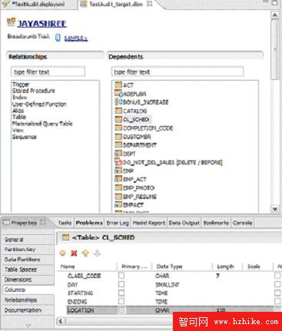Select Documentation properties section
The width and height of the screenshot is (282, 331).
[28, 310]
